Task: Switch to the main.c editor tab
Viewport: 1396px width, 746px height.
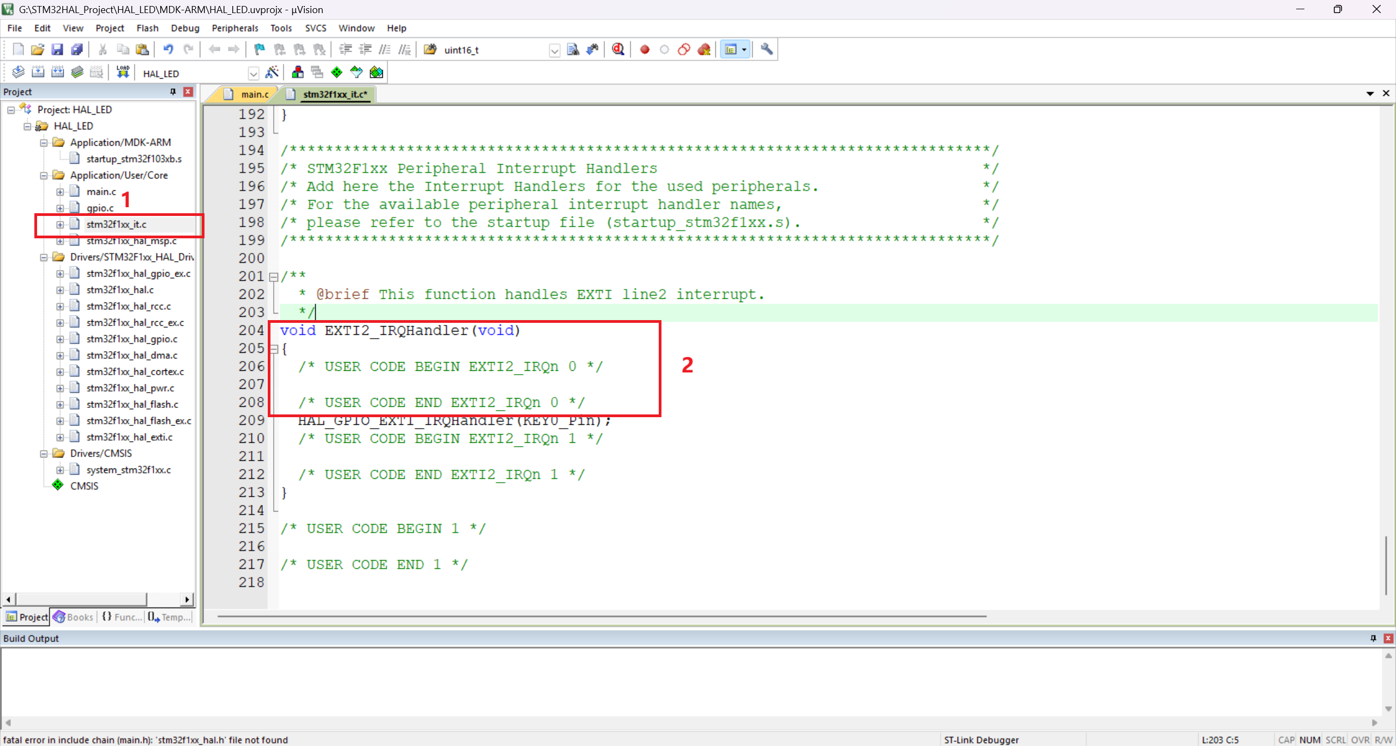Action: click(x=254, y=94)
